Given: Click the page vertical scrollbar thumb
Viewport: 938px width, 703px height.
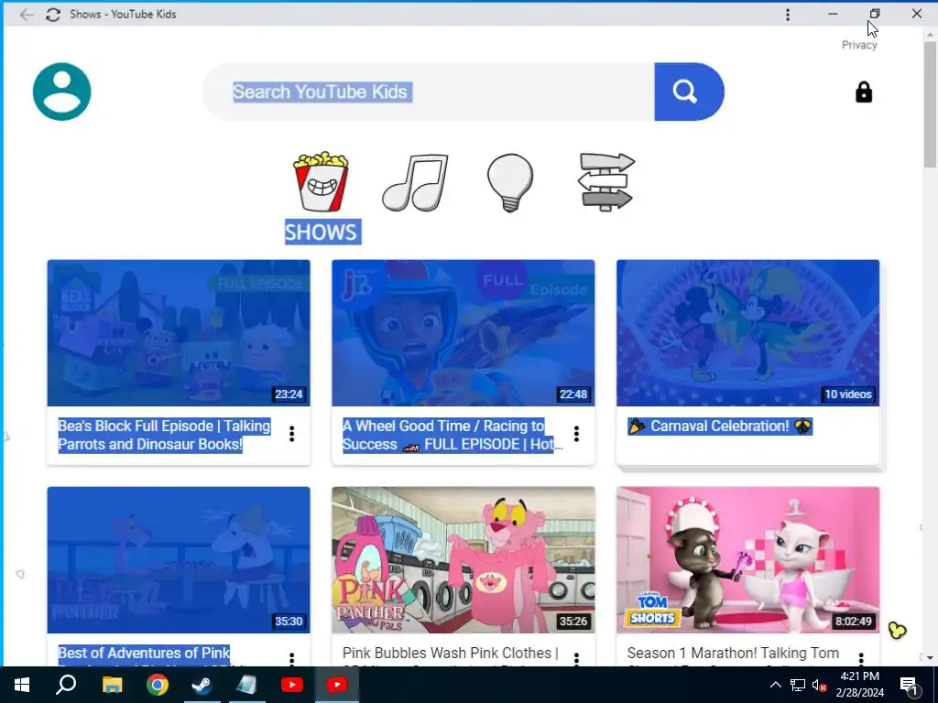Looking at the screenshot, I should pyautogui.click(x=930, y=105).
